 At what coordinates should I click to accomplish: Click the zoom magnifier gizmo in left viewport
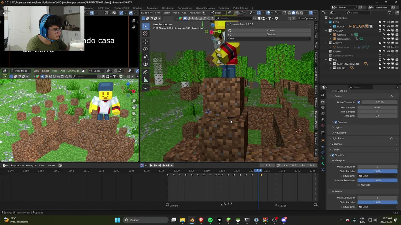tap(134, 101)
